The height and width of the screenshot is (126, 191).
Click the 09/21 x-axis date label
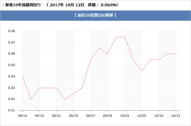[x=56, y=115]
